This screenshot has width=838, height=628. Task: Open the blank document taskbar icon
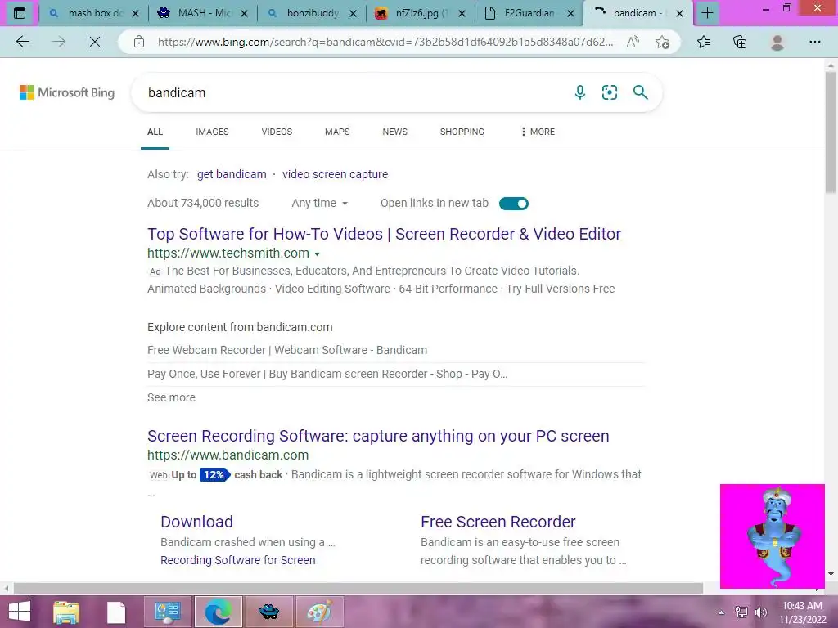click(x=116, y=612)
